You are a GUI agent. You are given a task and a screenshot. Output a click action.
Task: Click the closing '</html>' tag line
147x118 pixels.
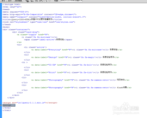point(7,110)
